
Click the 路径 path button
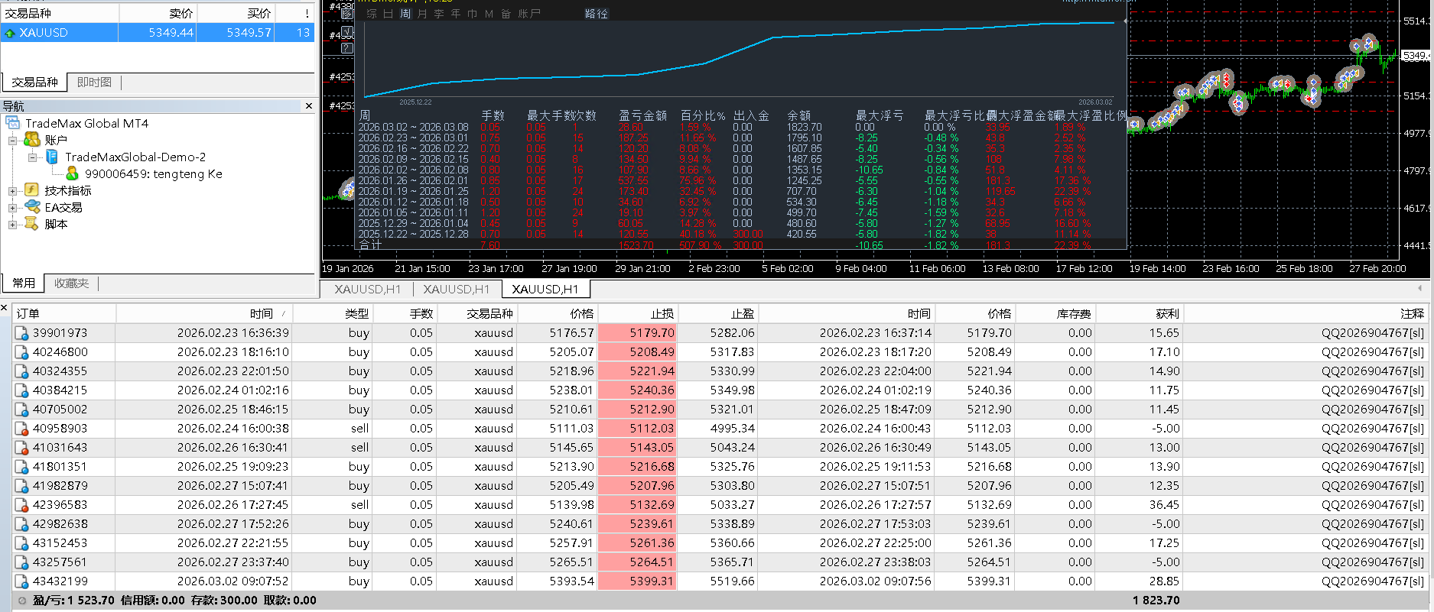click(597, 14)
